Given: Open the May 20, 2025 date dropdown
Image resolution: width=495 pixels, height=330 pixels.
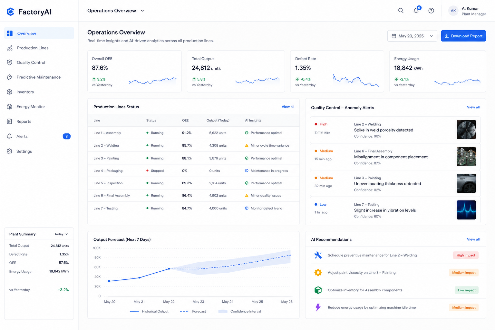Looking at the screenshot, I should (412, 36).
